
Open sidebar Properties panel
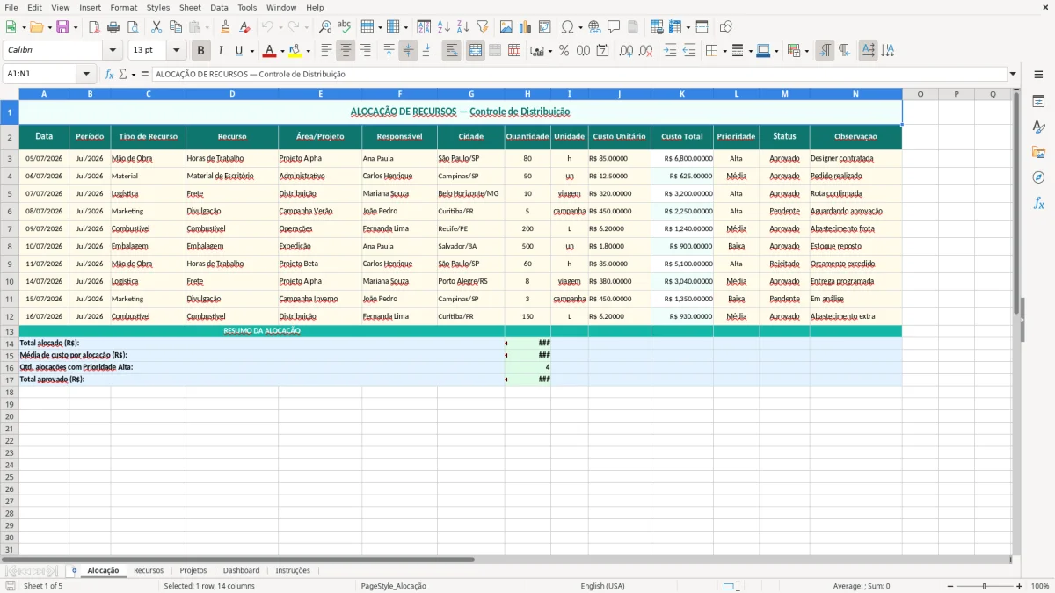tap(1038, 102)
